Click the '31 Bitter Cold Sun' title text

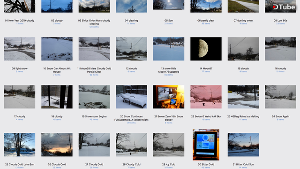click(x=243, y=164)
